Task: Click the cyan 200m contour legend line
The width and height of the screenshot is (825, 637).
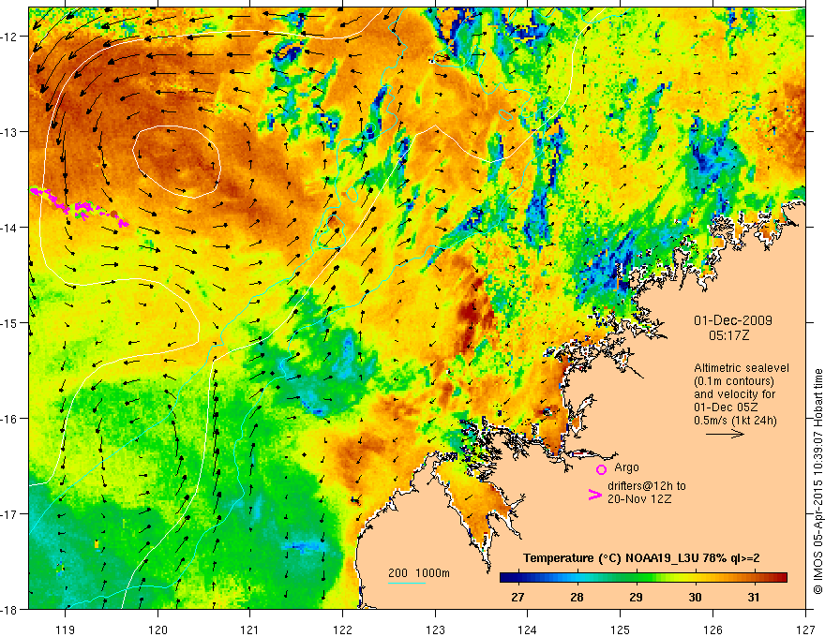Action: click(x=407, y=583)
